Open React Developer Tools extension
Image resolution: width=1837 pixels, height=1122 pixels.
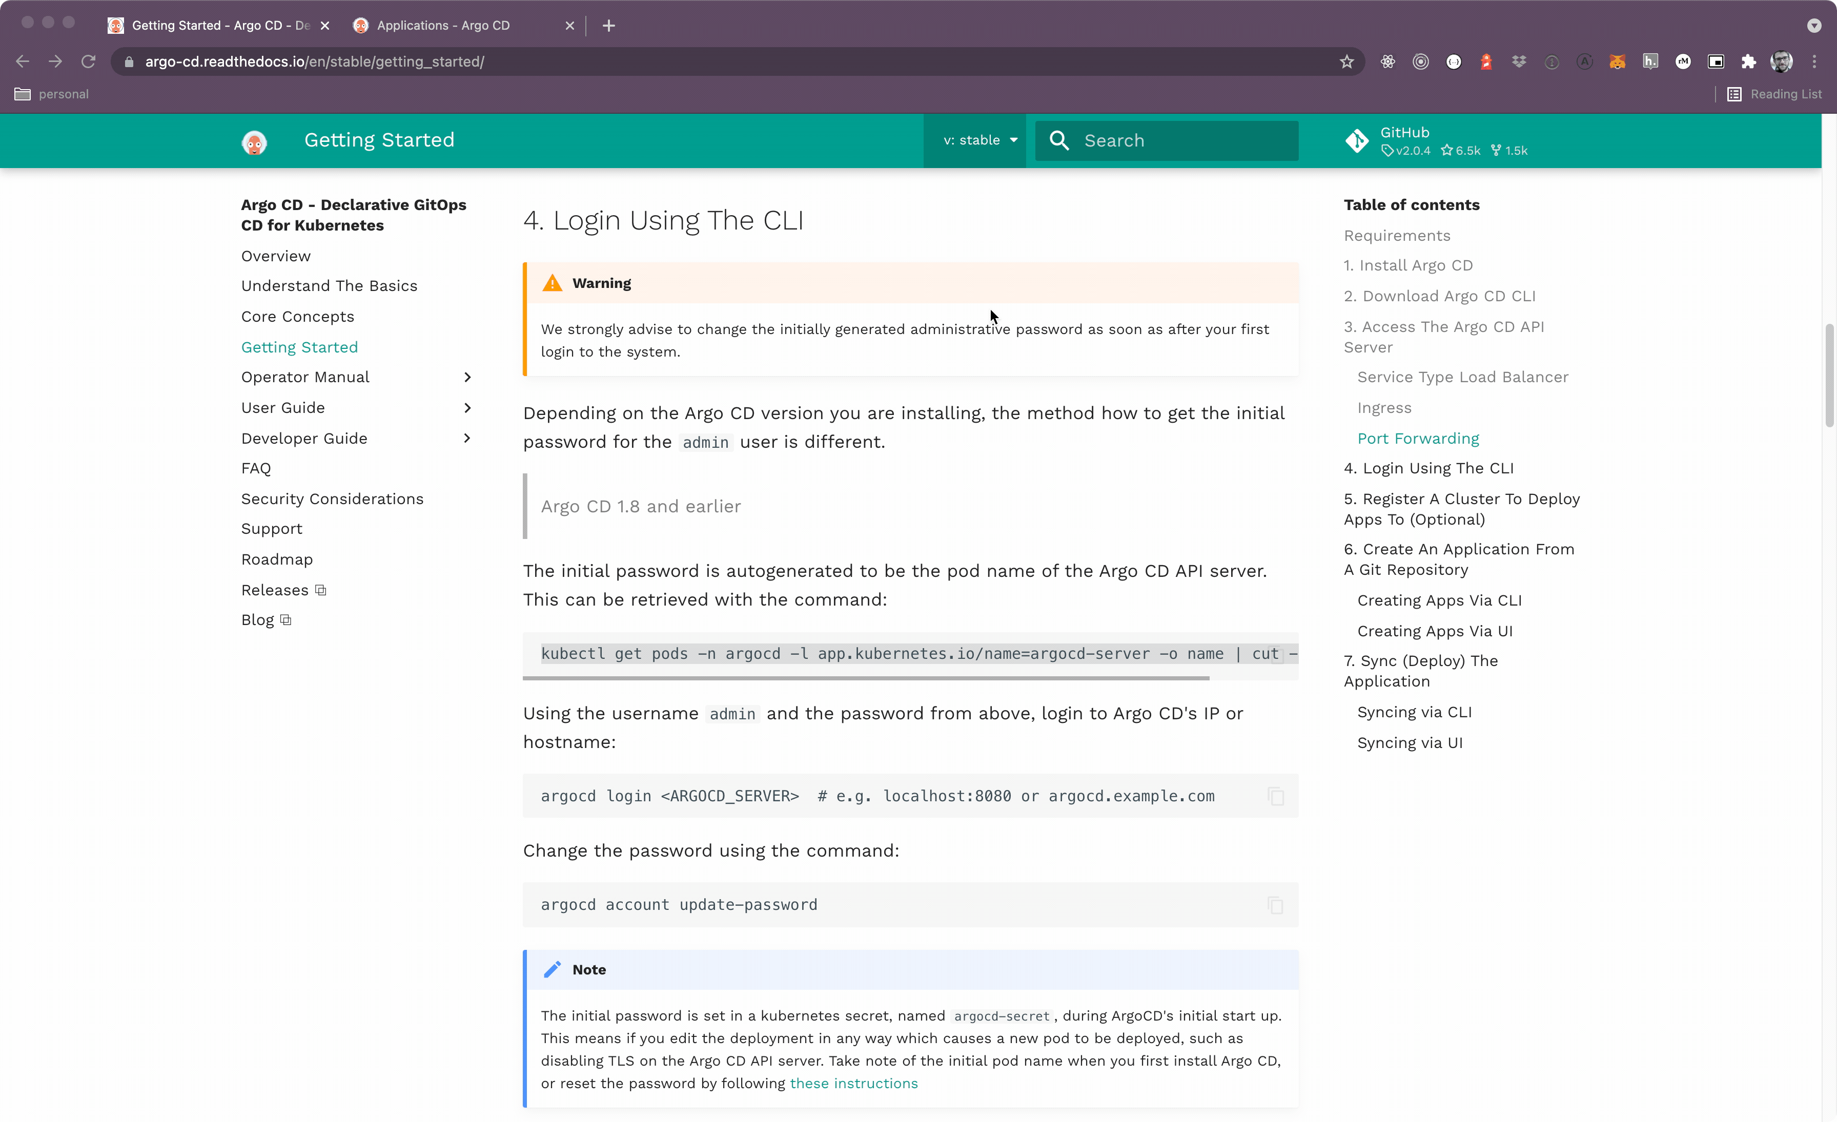(x=1387, y=62)
